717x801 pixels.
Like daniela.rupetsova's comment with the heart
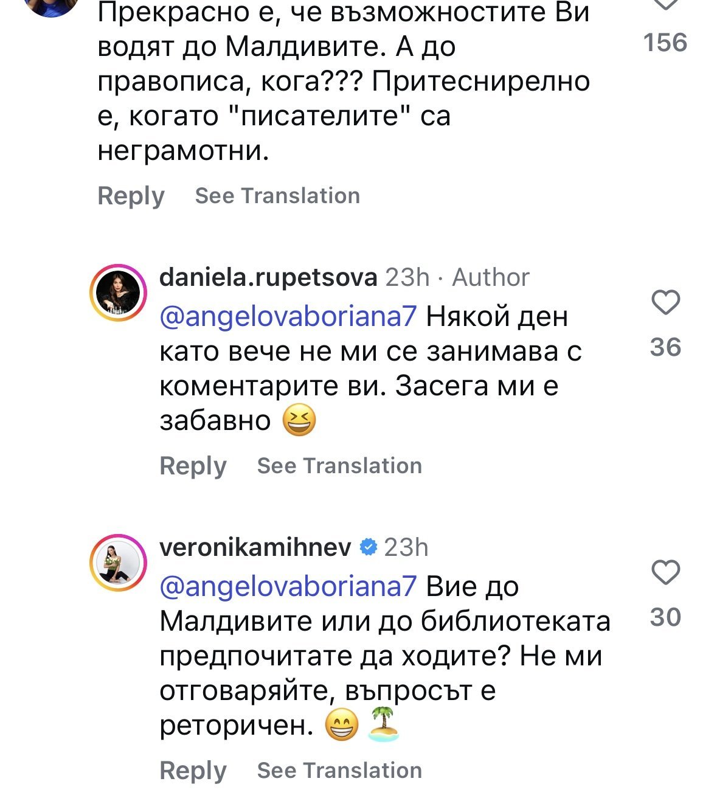[665, 303]
